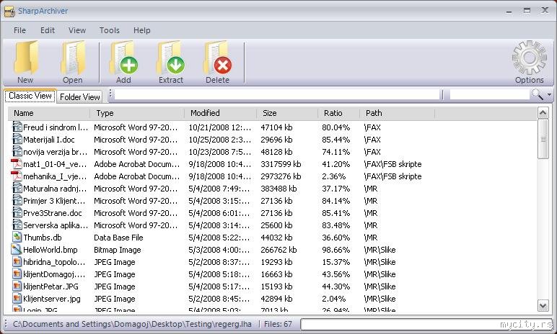Click the 383488 kb size cell
The height and width of the screenshot is (334, 557).
click(x=278, y=189)
